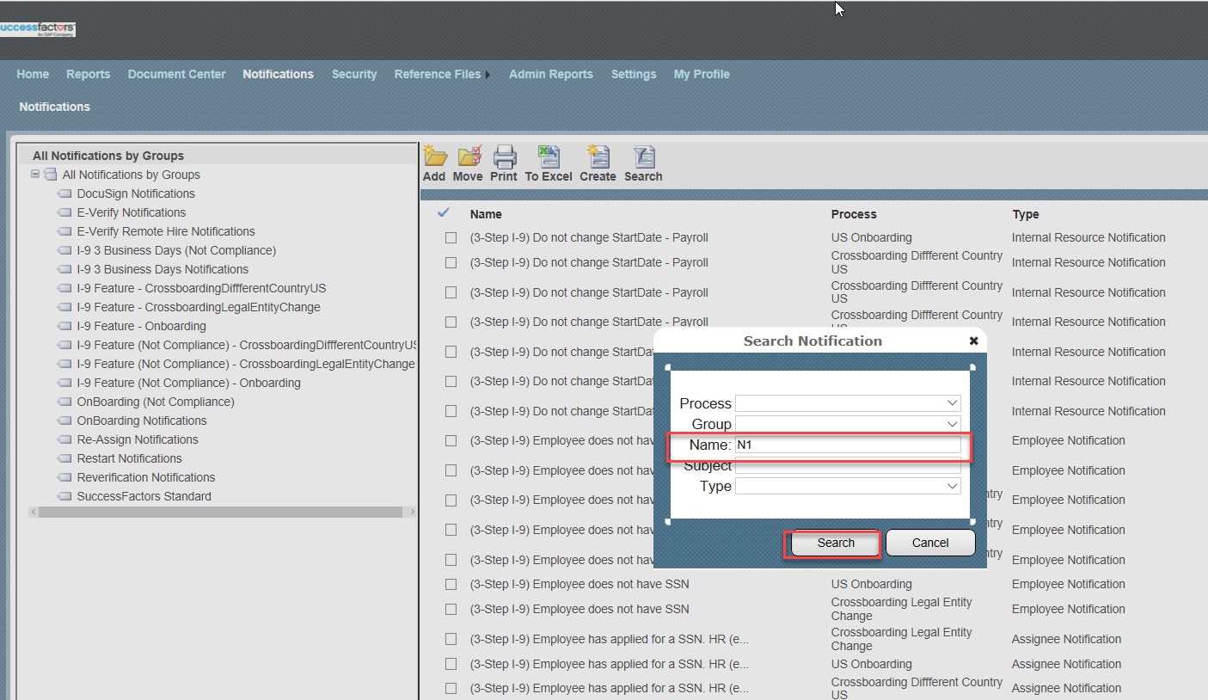Viewport: 1208px width, 700px height.
Task: Select Re-Assign Notifications group
Action: pos(138,439)
